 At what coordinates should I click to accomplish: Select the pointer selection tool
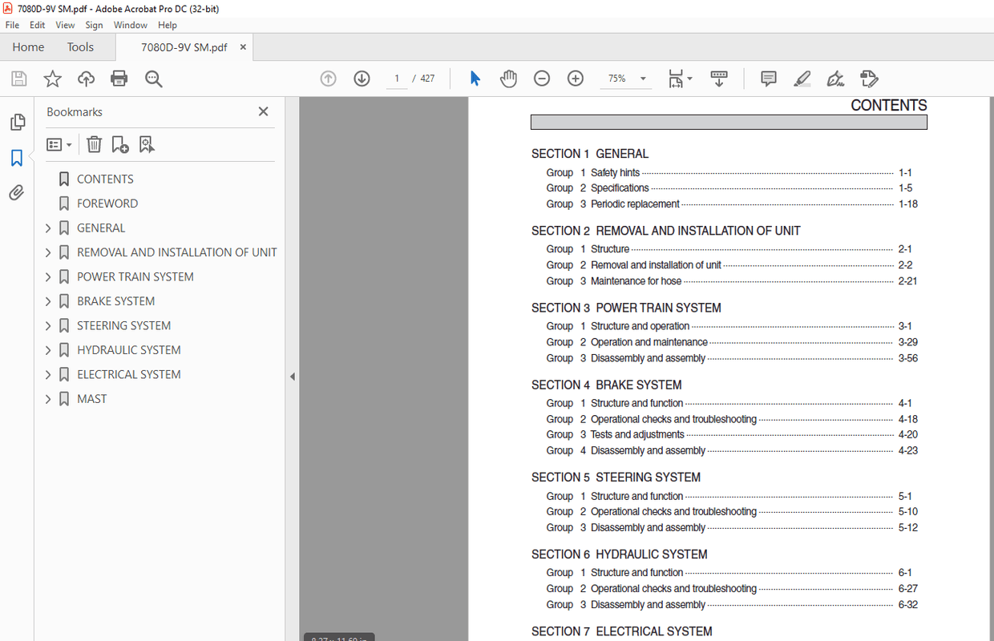(x=475, y=79)
